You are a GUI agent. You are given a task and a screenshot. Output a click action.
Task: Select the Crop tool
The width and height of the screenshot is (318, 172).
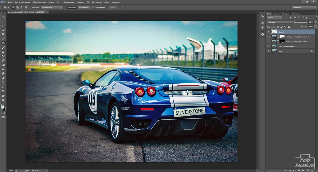coord(3,34)
